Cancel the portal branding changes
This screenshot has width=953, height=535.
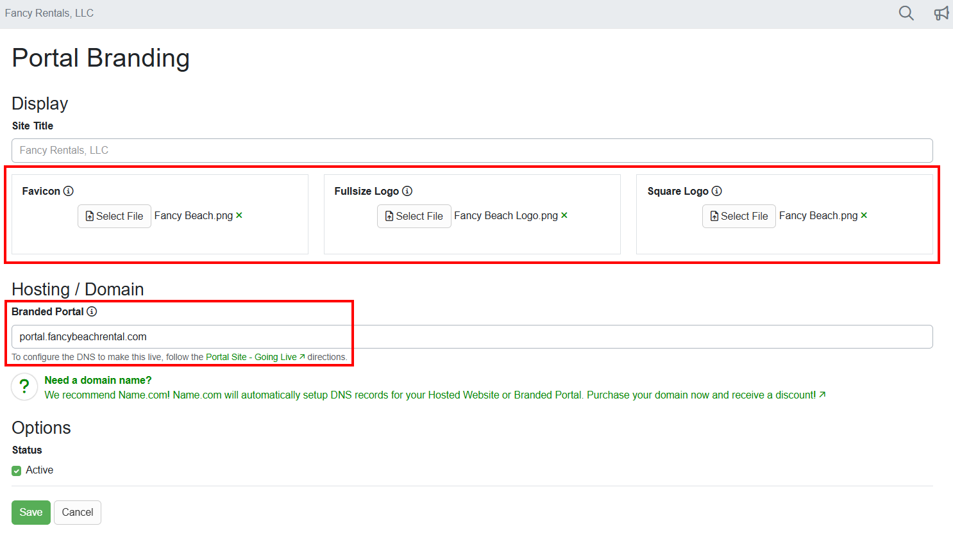[x=78, y=513]
